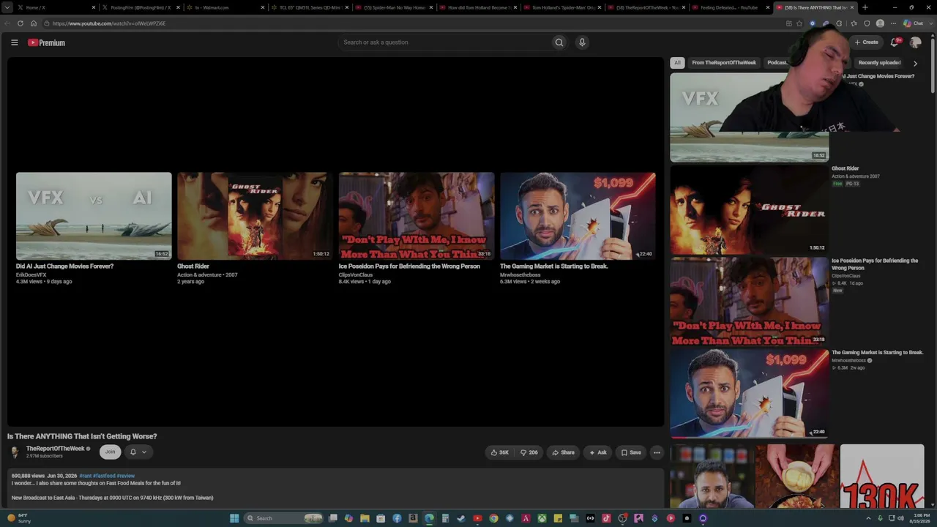Open the #rant hashtag link
The image size is (937, 527).
pyautogui.click(x=85, y=476)
